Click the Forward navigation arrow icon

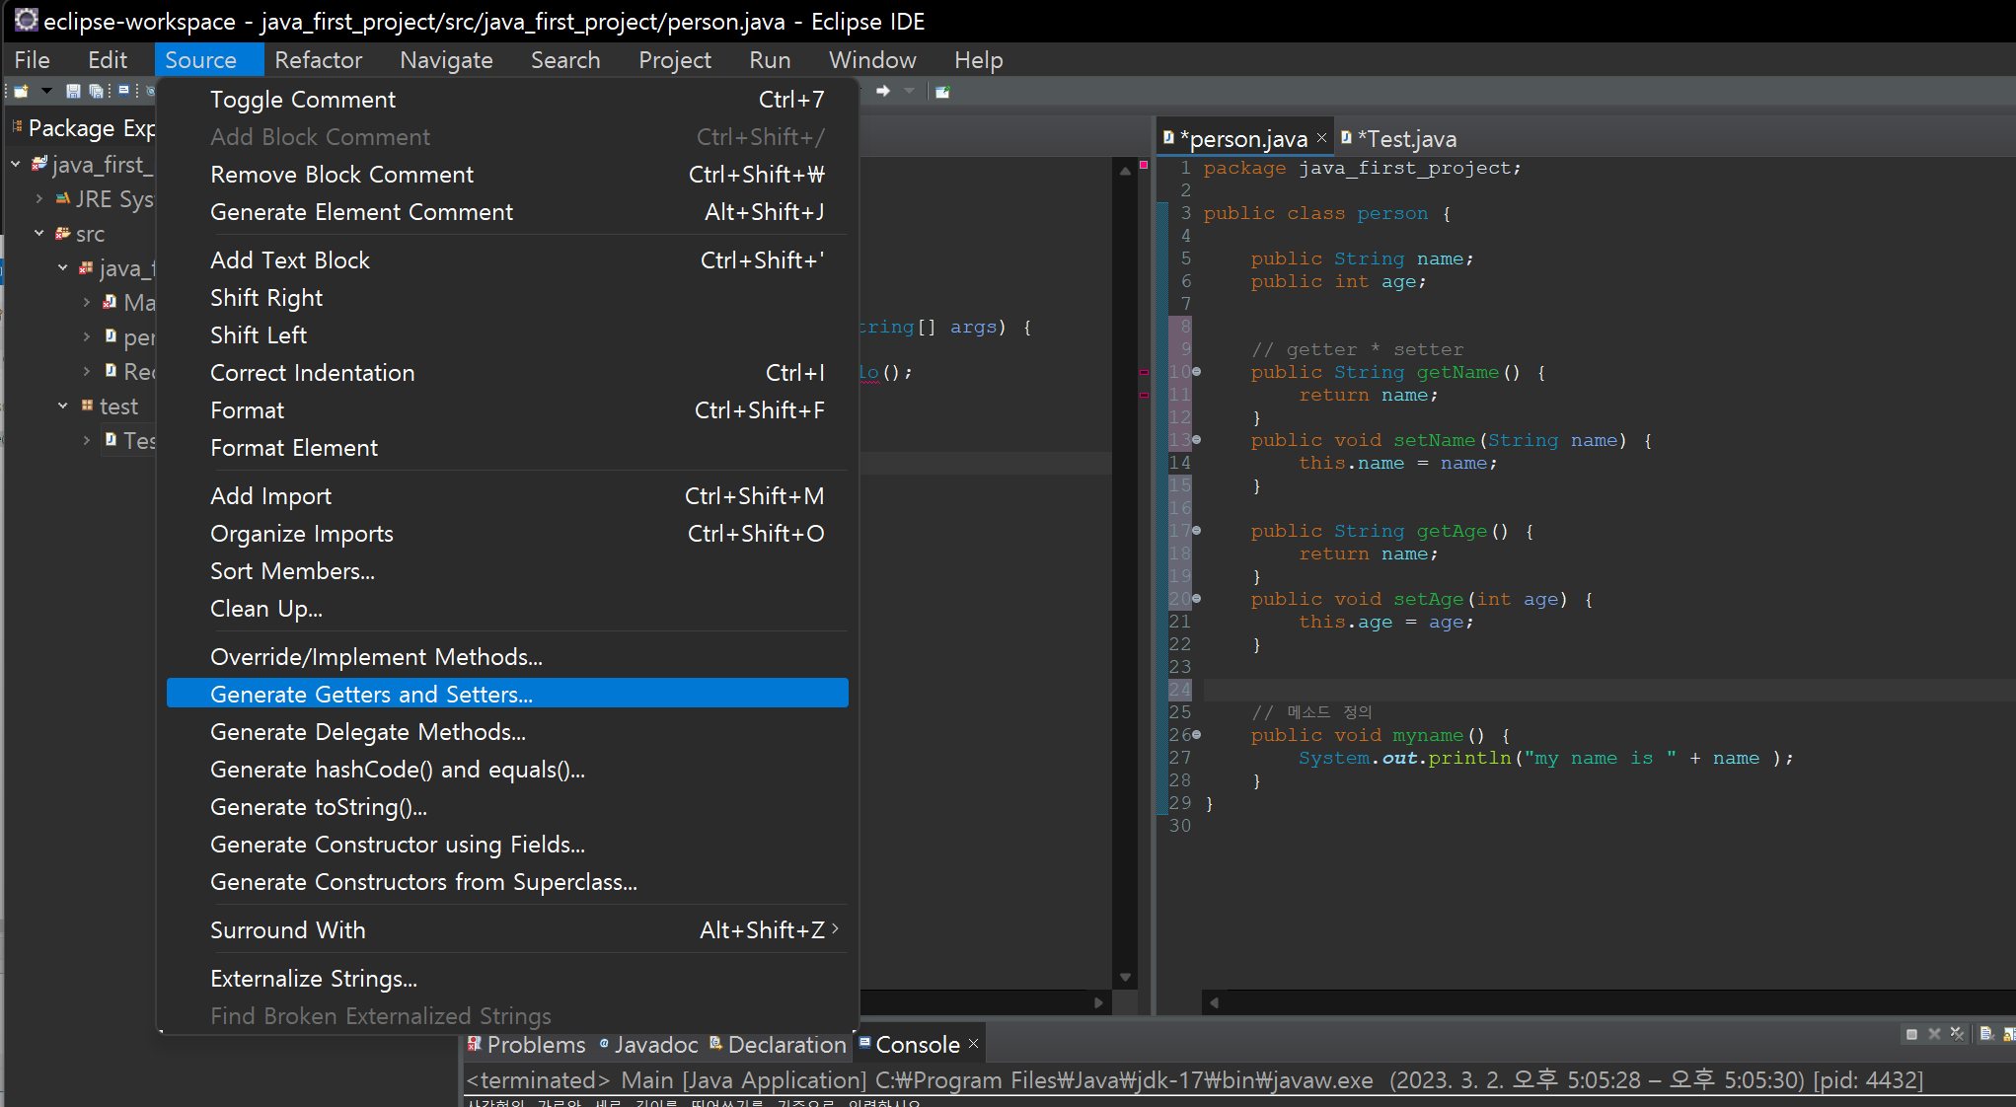(x=883, y=91)
